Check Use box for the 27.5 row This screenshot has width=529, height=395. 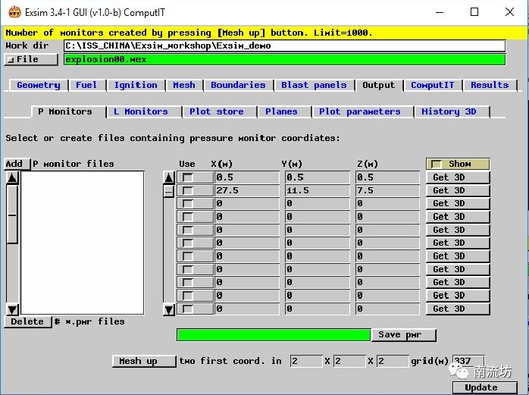187,190
